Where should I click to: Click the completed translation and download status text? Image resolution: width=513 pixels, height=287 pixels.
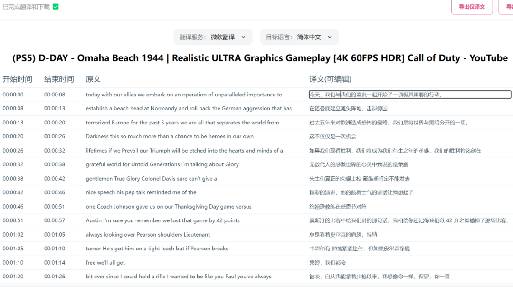(26, 7)
